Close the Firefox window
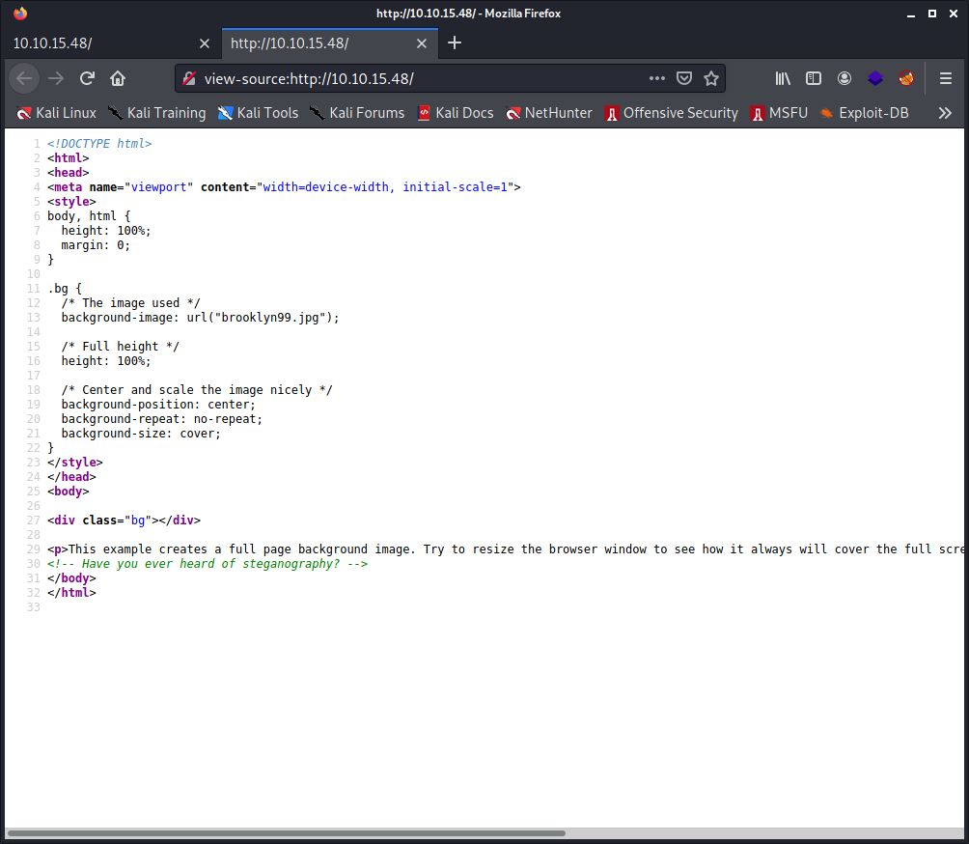969x844 pixels. pos(954,14)
